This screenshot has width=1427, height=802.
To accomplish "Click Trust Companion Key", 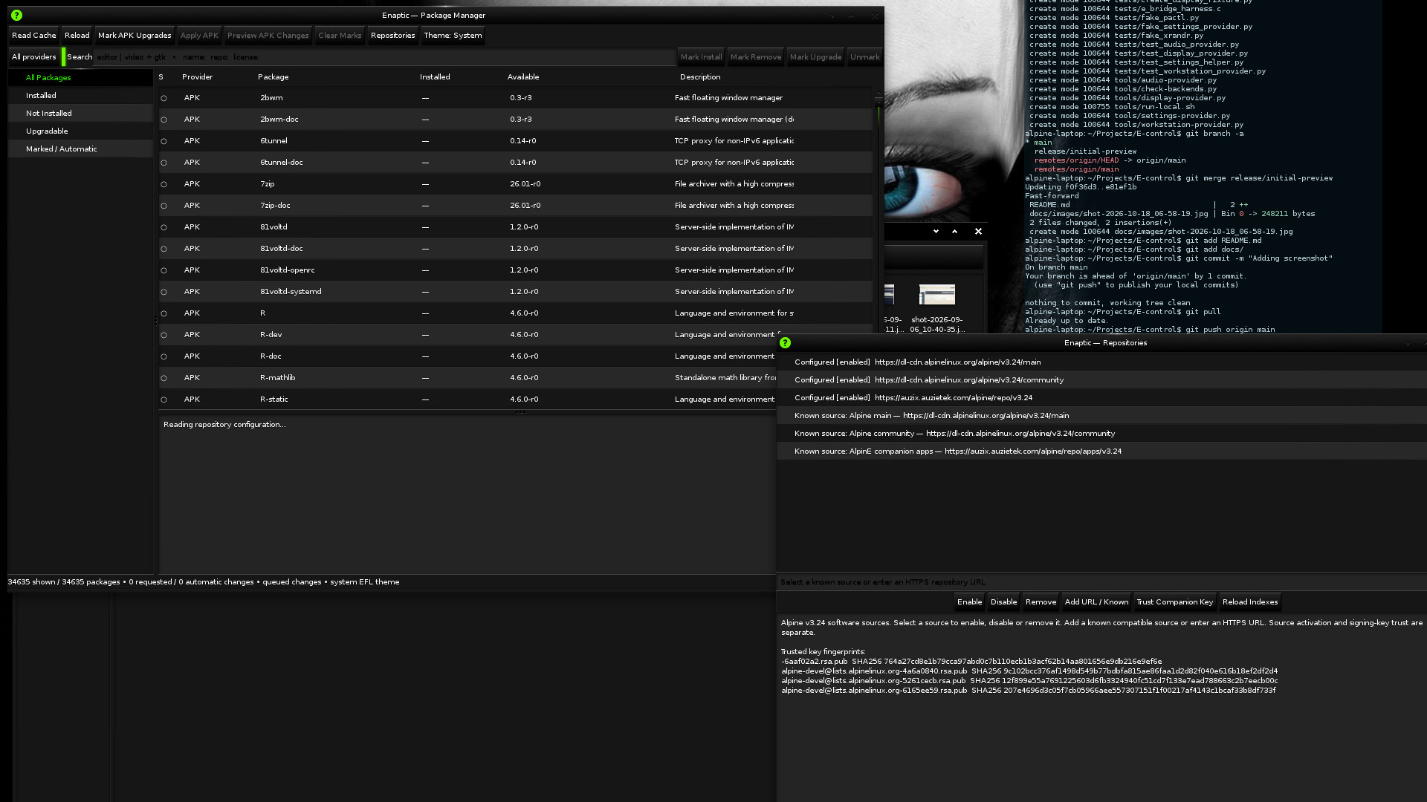I will click(x=1174, y=602).
